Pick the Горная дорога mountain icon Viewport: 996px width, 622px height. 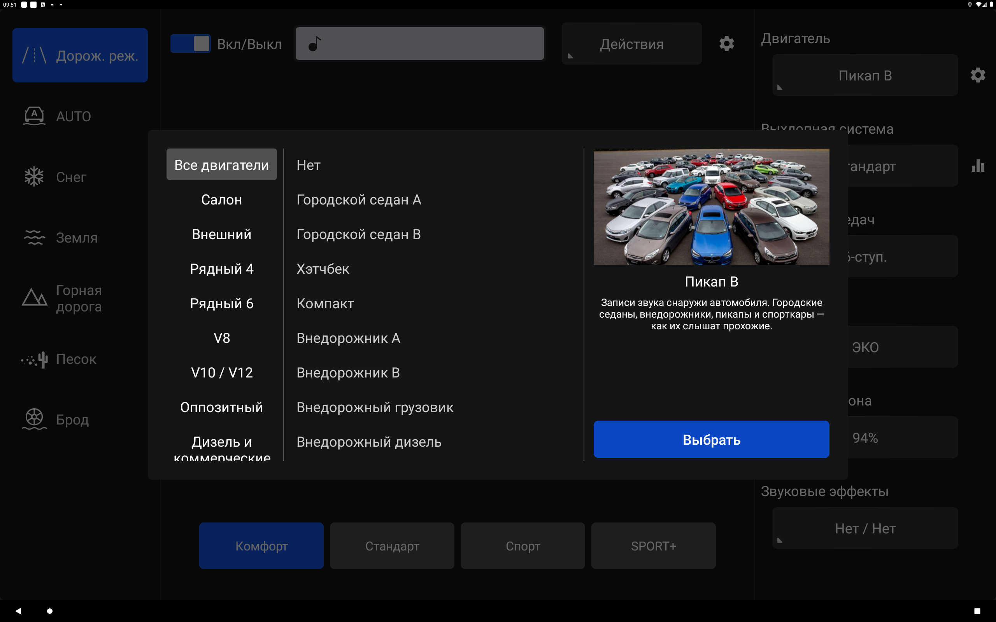pyautogui.click(x=35, y=297)
